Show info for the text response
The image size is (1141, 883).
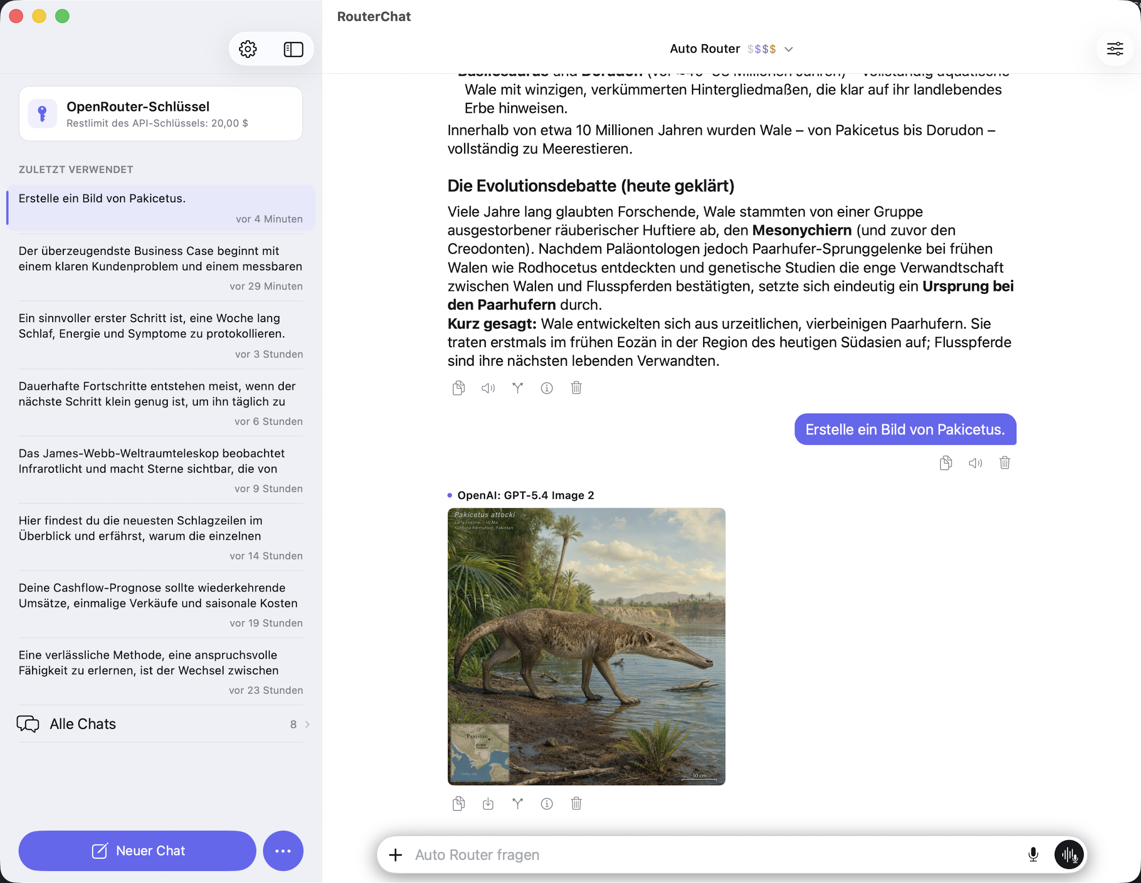[546, 388]
